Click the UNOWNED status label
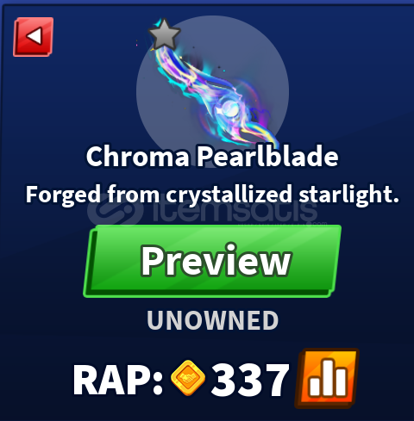The width and height of the screenshot is (414, 421). tap(212, 320)
